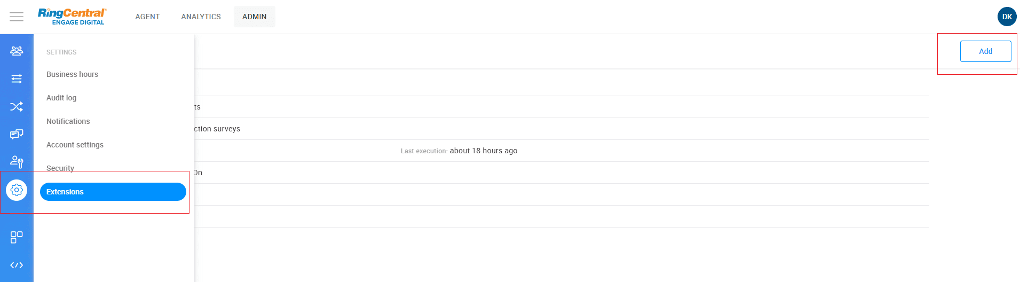Select Extensions in settings menu
The width and height of the screenshot is (1020, 282).
[x=113, y=192]
